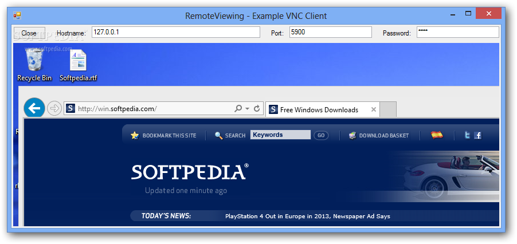This screenshot has height=244, width=517.
Task: Click the BOOKMARK THIS SITE link
Action: coord(169,136)
